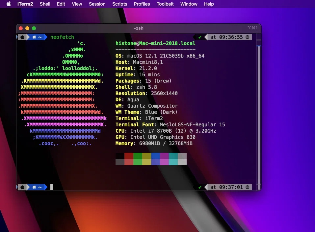Click the Shell value zsh 5.8

click(x=147, y=87)
